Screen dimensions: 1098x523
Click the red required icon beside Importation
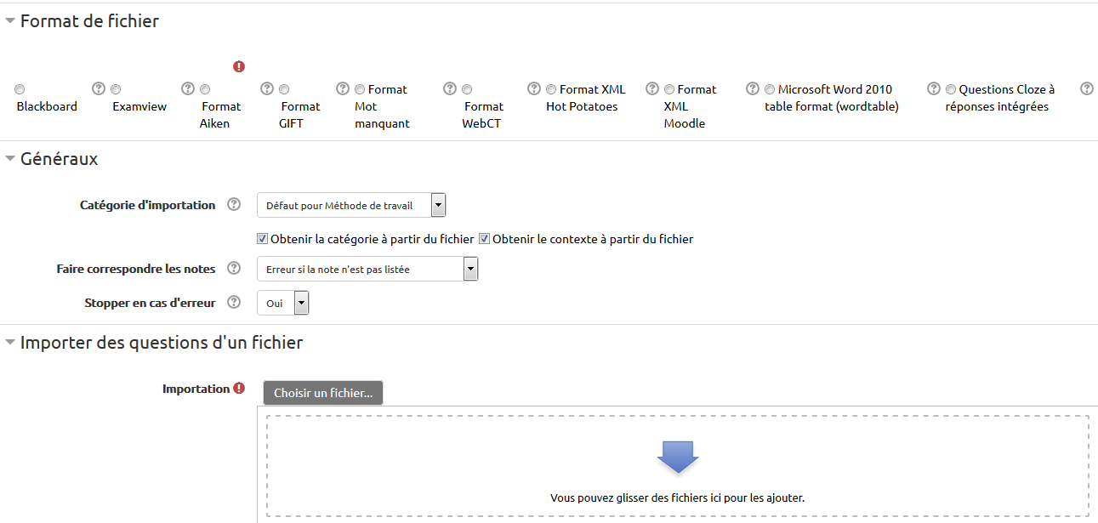[239, 389]
